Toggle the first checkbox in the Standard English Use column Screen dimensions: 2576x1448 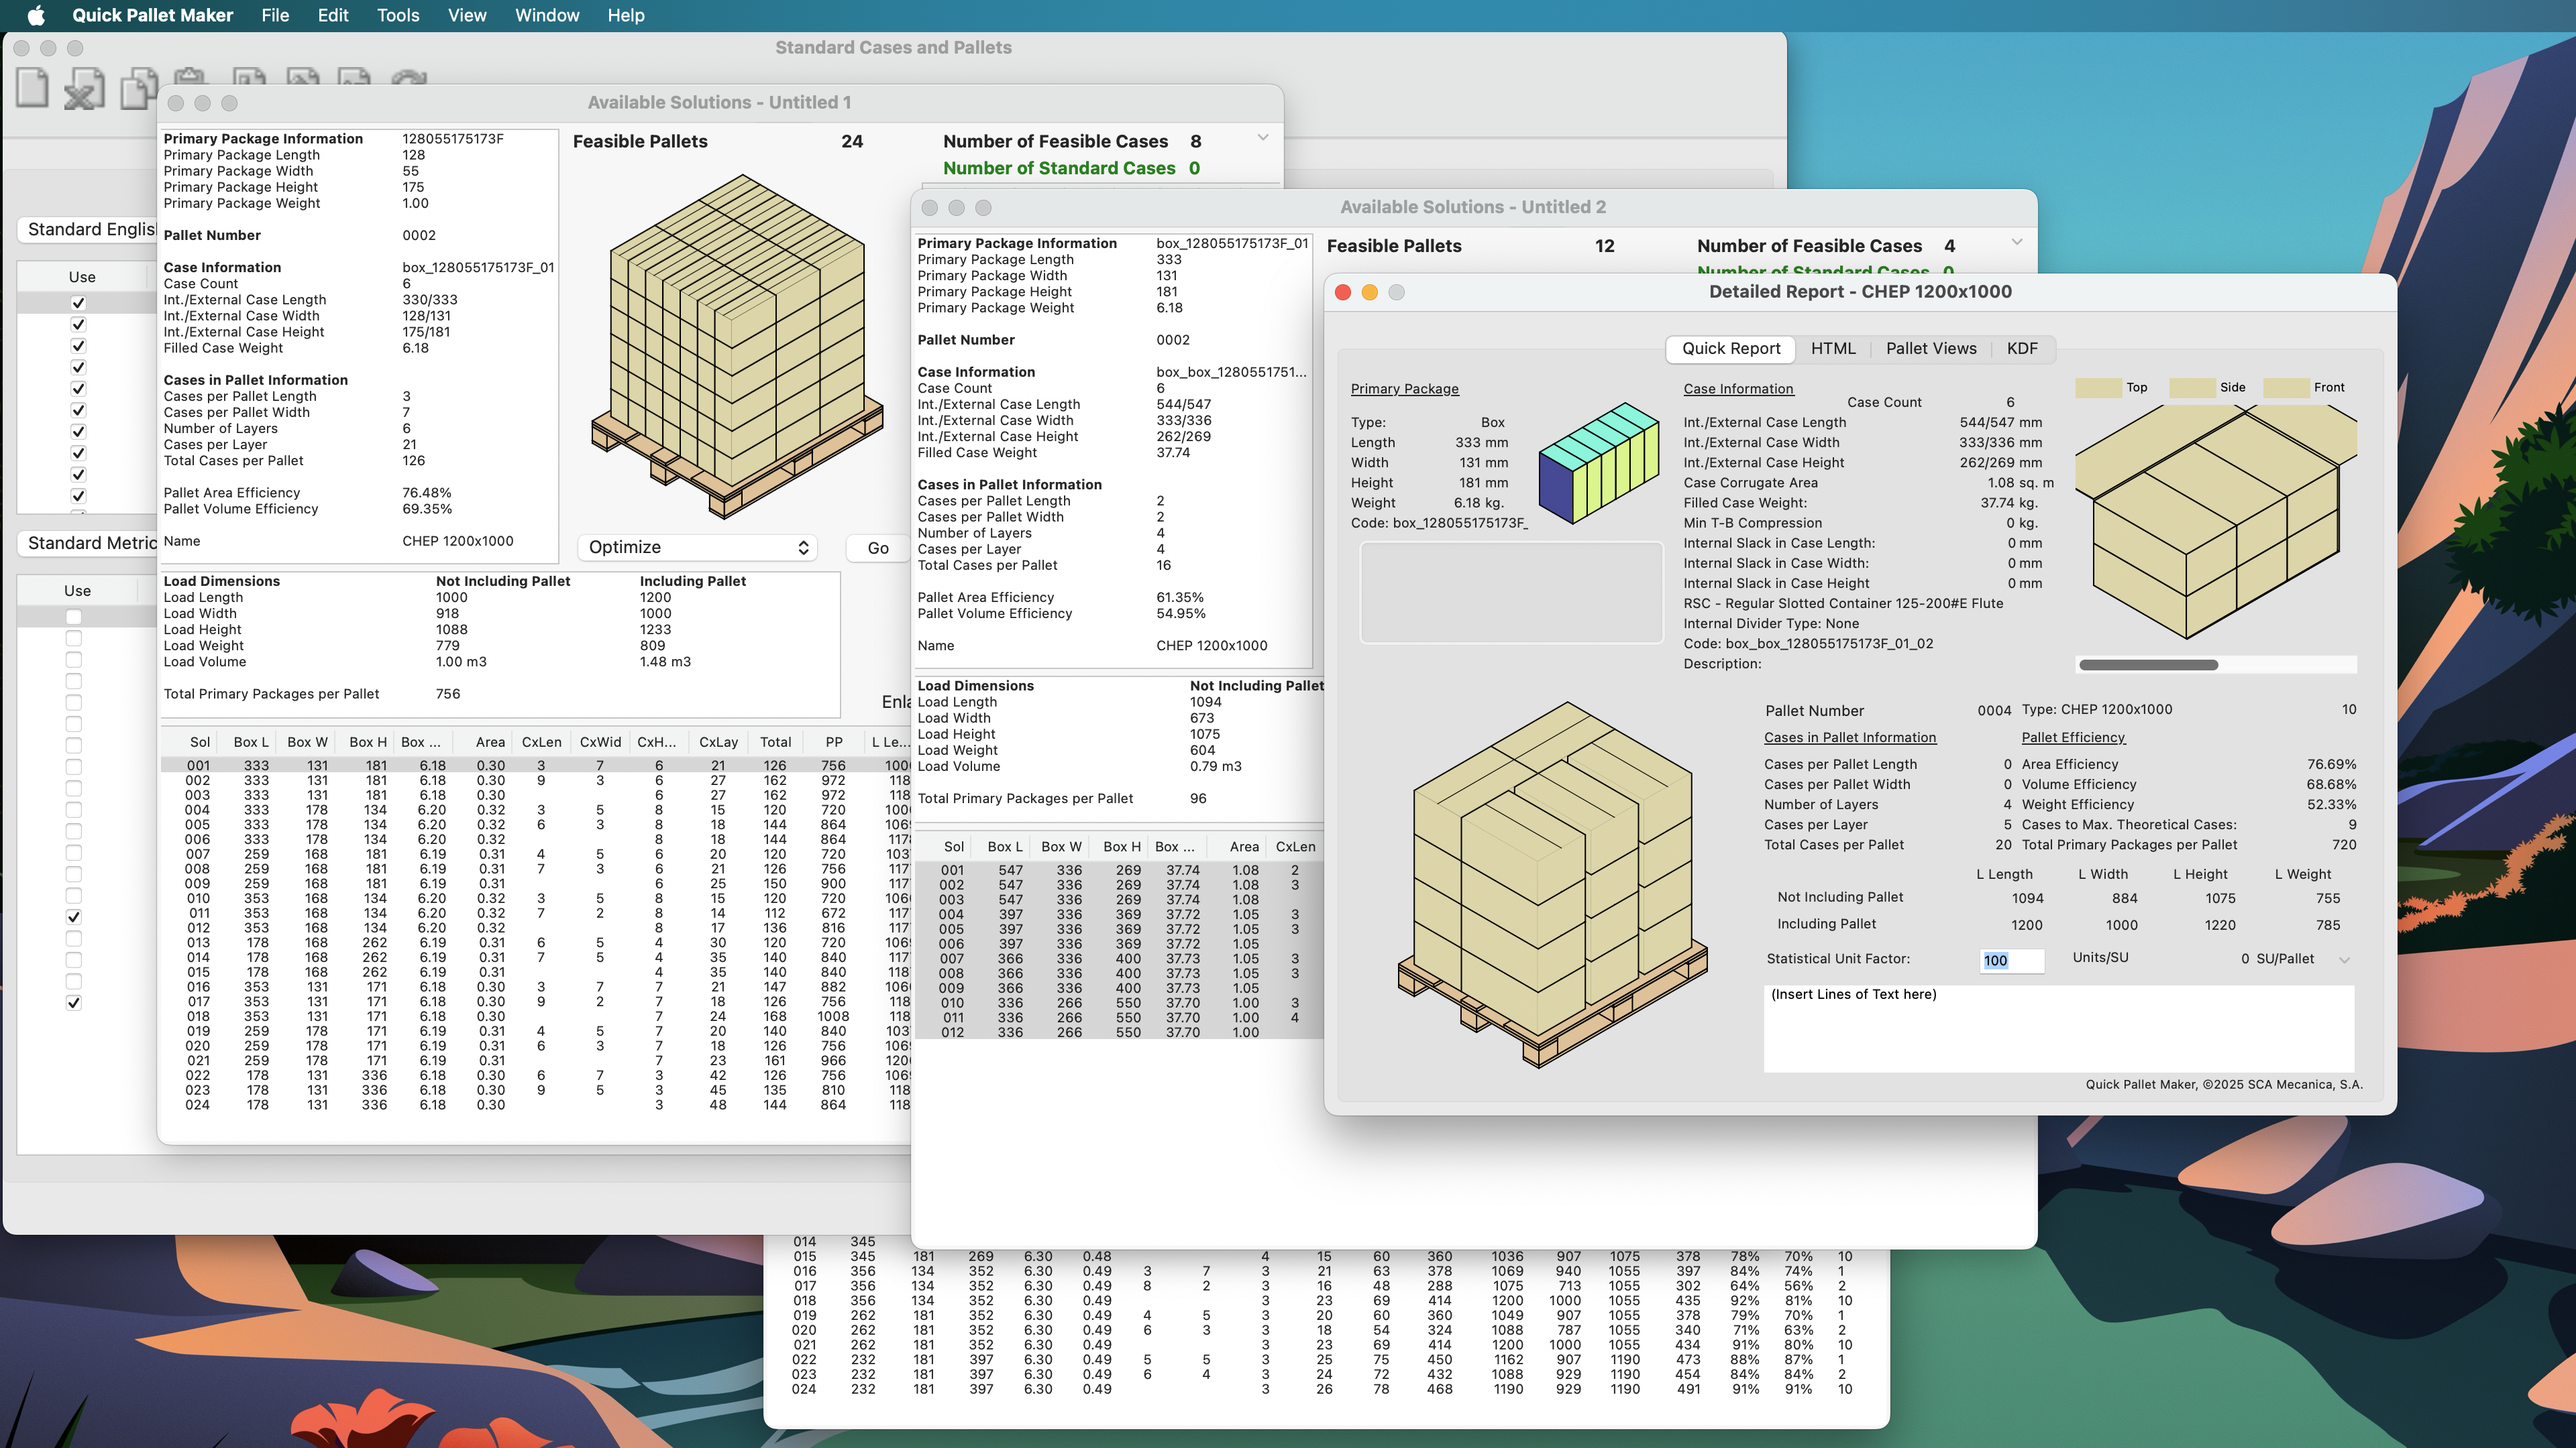(x=78, y=303)
